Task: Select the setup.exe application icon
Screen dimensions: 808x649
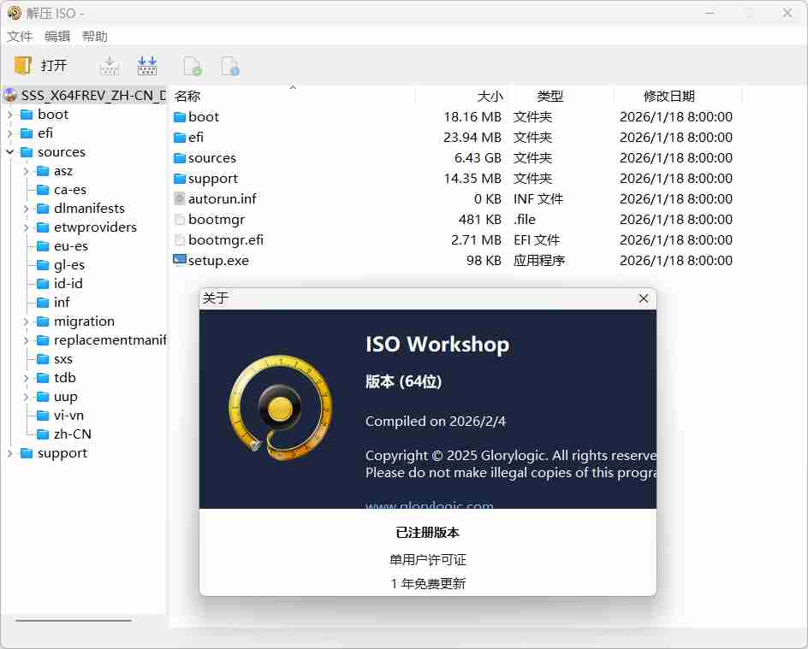Action: [180, 260]
